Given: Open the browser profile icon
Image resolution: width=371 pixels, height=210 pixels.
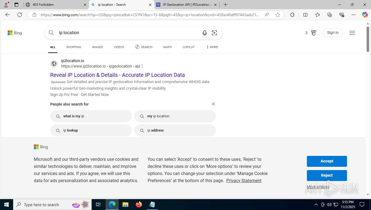Looking at the screenshot, I should click(6, 5).
